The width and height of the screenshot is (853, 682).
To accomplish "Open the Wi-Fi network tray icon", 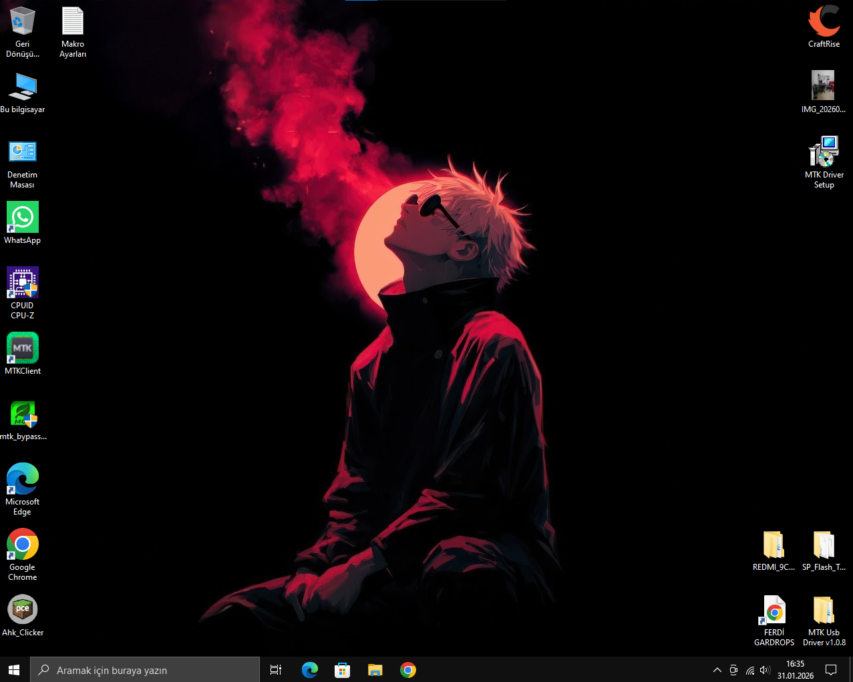I will [x=749, y=670].
